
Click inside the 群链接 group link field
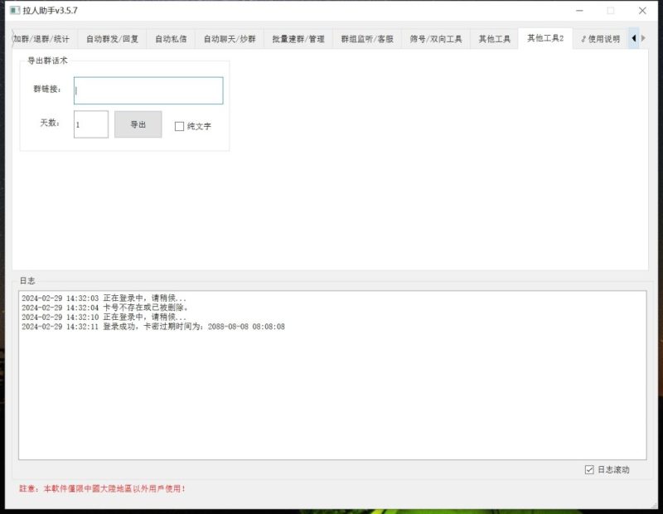tap(148, 90)
